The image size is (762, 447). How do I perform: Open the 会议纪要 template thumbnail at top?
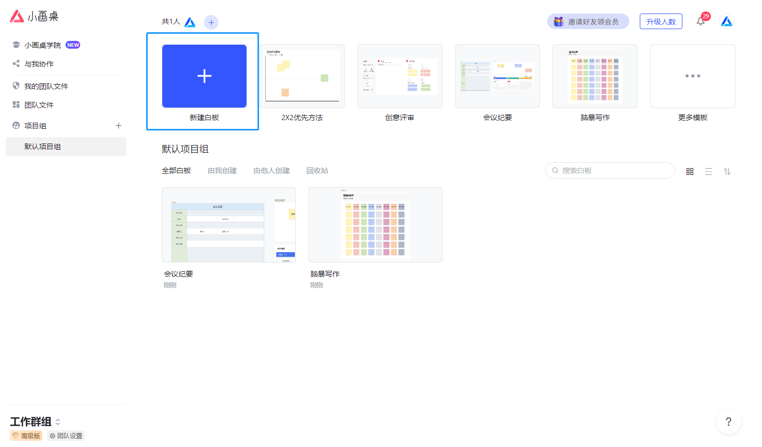(x=497, y=76)
